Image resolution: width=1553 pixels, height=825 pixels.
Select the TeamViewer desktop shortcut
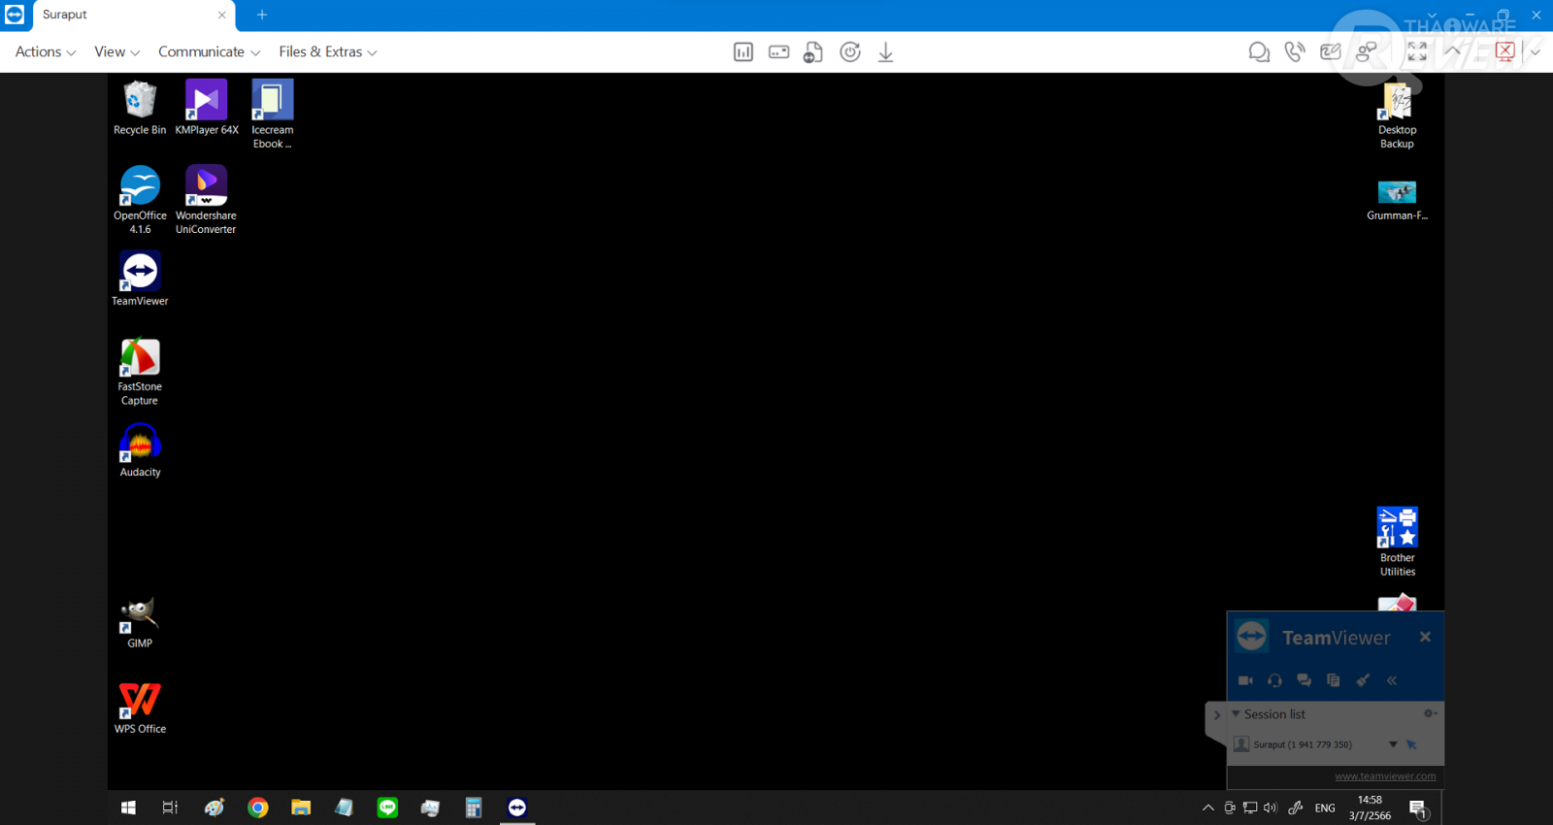pyautogui.click(x=140, y=279)
